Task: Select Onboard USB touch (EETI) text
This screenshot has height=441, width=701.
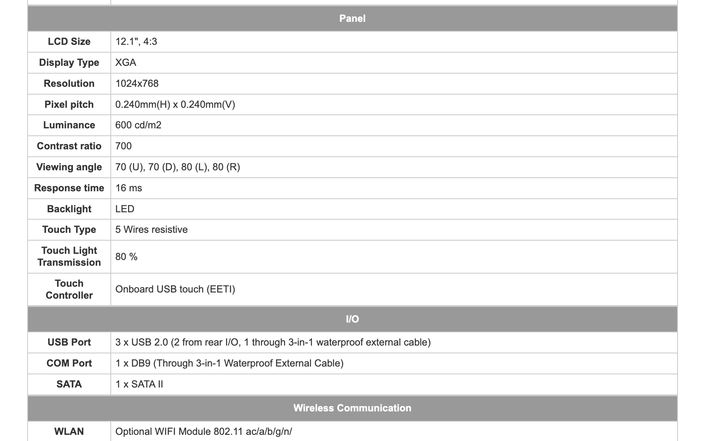Action: pos(175,289)
